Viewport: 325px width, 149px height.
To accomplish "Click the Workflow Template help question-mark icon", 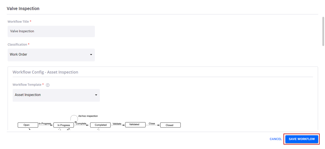I will [x=48, y=85].
